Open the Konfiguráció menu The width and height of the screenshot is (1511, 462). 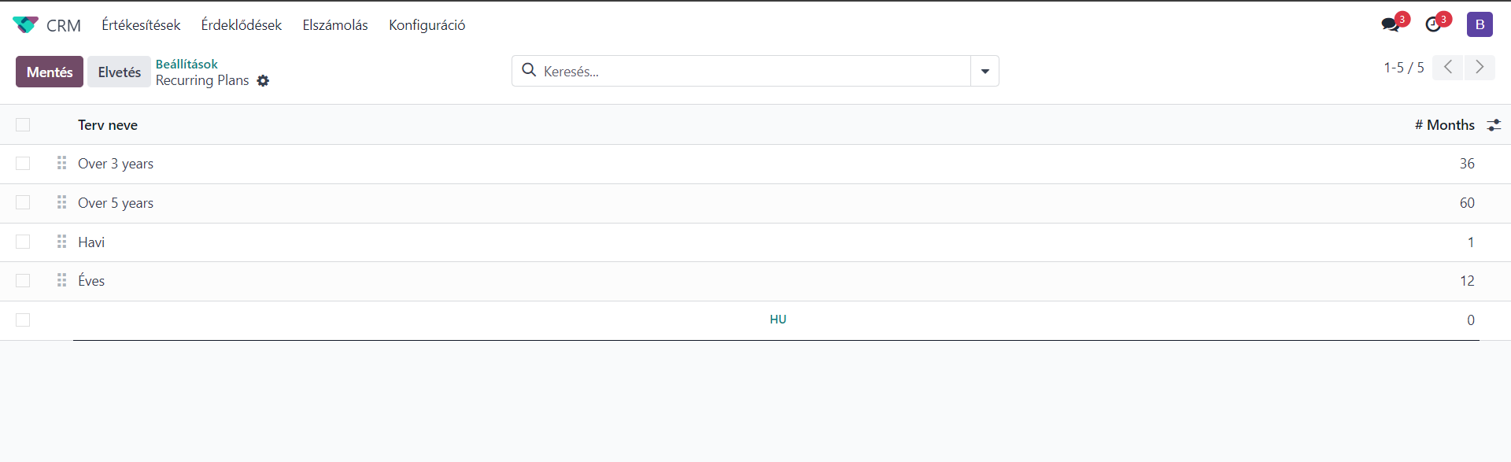tap(427, 25)
